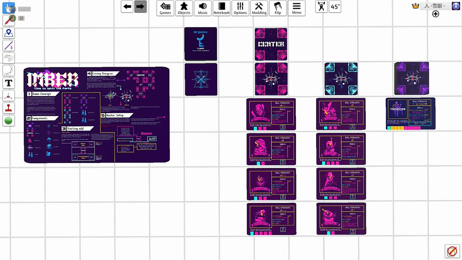462x260 pixels.
Task: Click the plus circle icon
Action: (435, 14)
